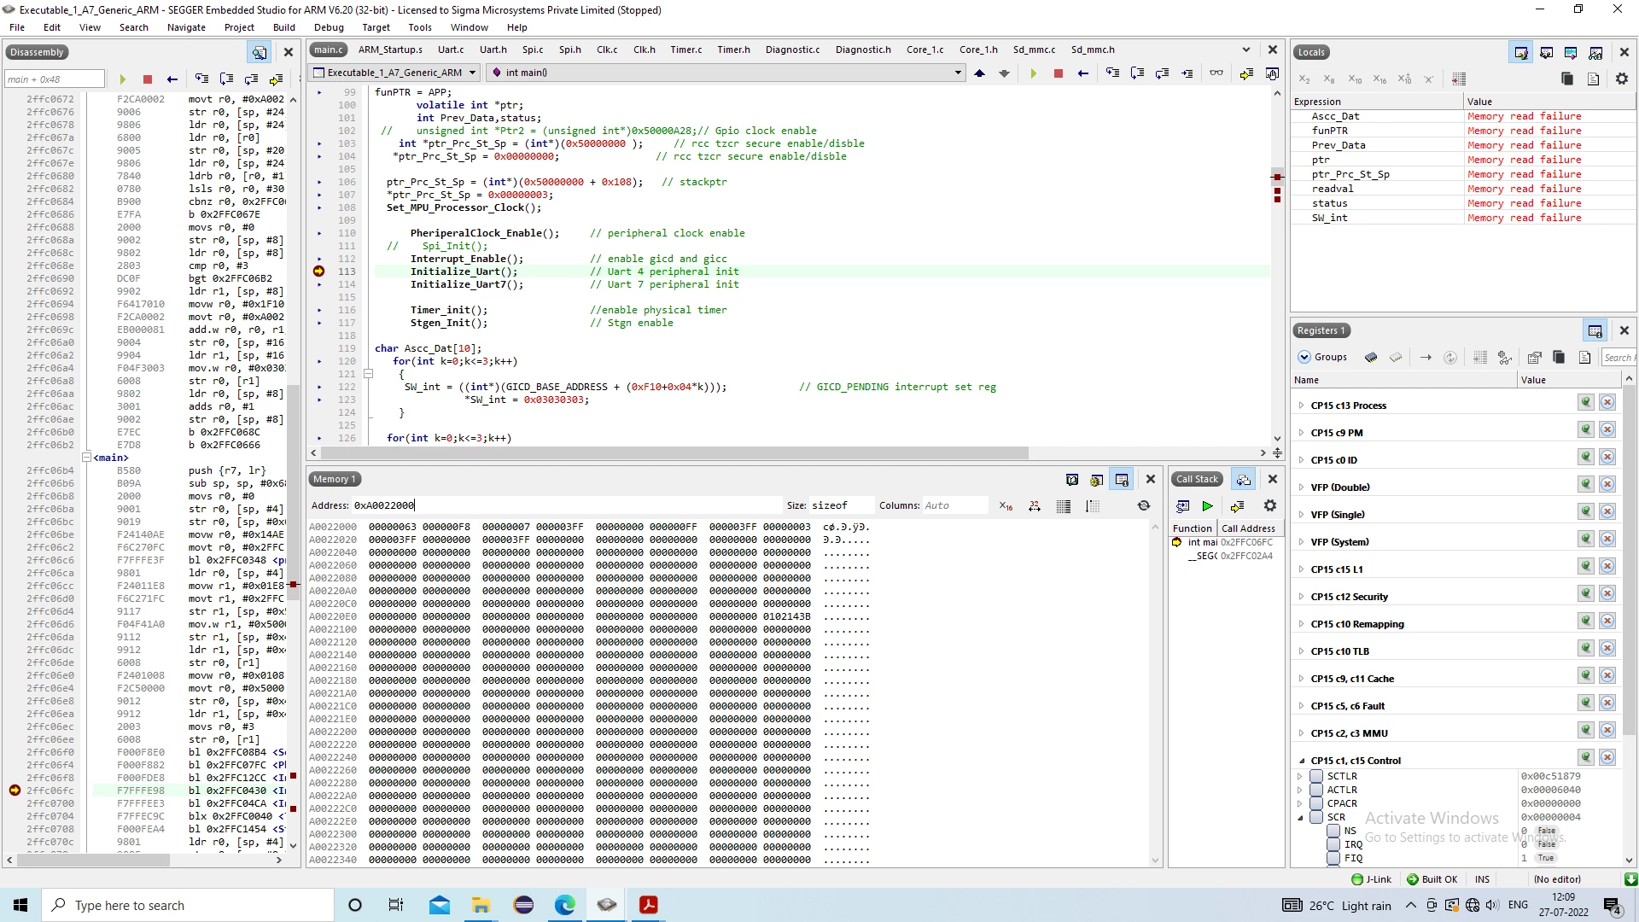
Task: Toggle the NS bit False value
Action: click(x=1546, y=831)
